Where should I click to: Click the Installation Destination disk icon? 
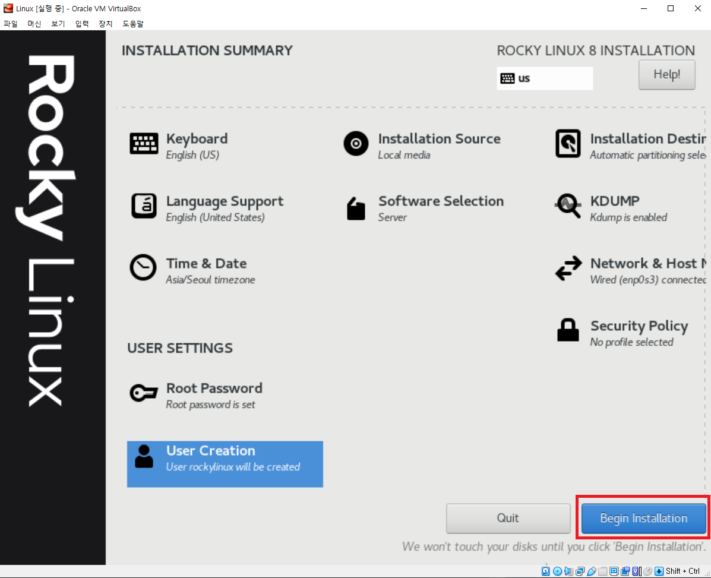568,144
